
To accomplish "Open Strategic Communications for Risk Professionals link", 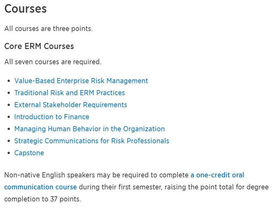I will pyautogui.click(x=92, y=141).
